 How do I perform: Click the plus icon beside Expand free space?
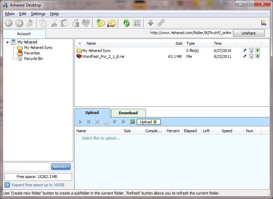coord(7,185)
